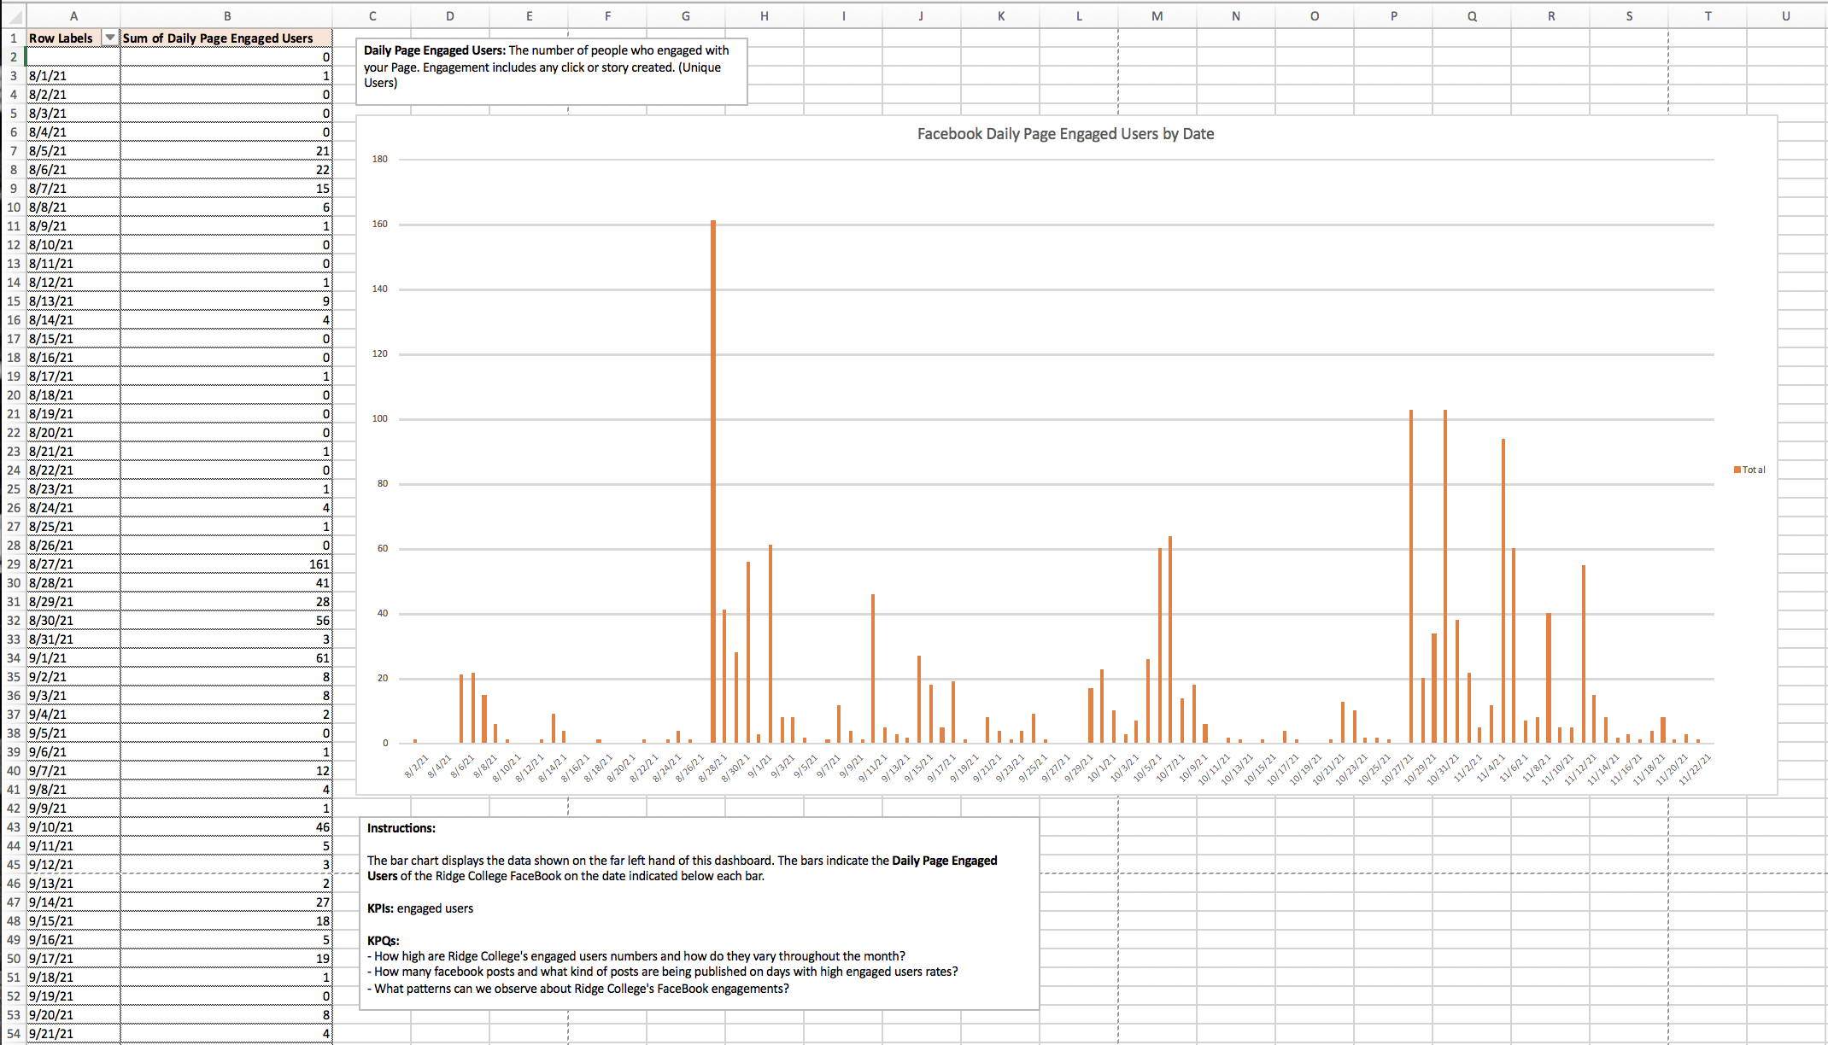Click cell with date 9/10/21

point(73,827)
